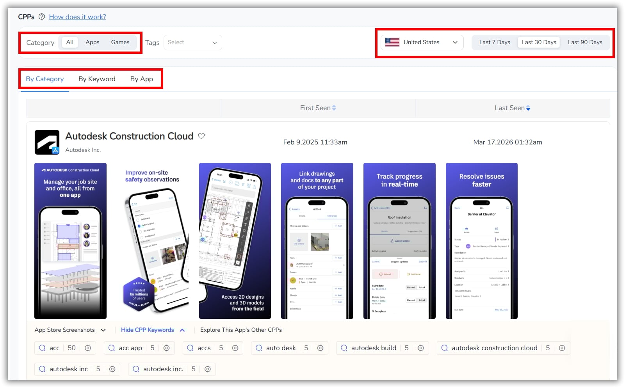Screen dimensions: 625x388
Task: Click the target icon on 'acc' keyword
Action: (88, 348)
